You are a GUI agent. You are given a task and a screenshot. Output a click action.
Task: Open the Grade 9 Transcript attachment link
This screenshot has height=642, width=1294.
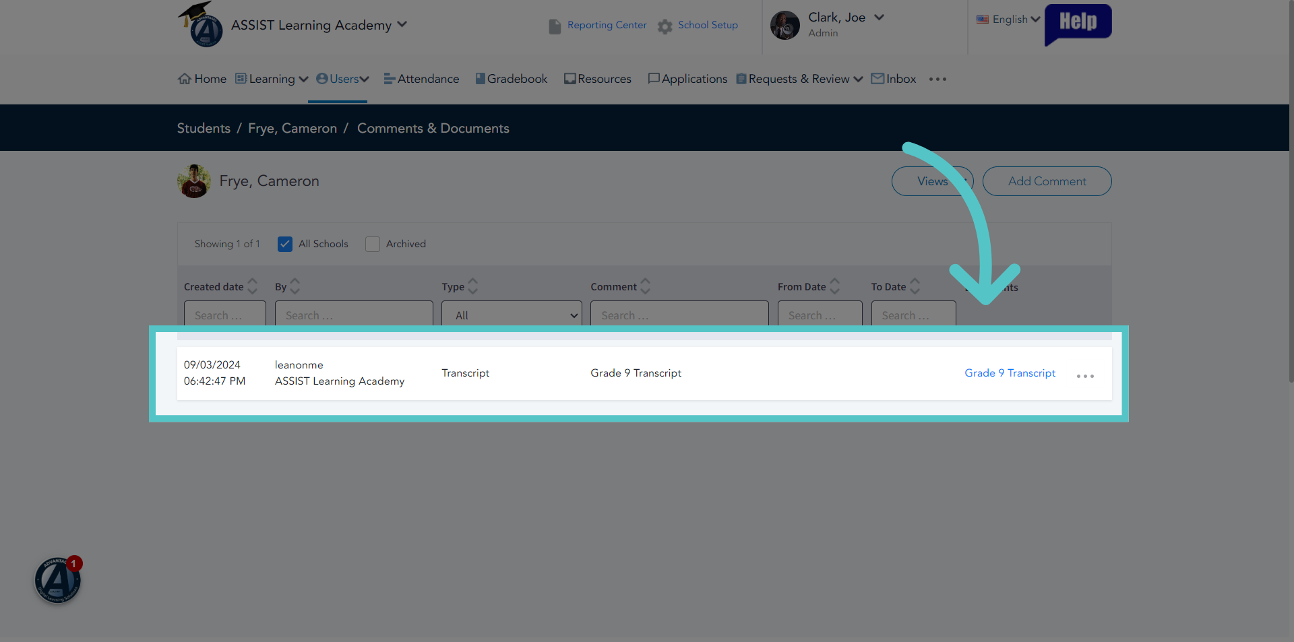click(x=1010, y=373)
